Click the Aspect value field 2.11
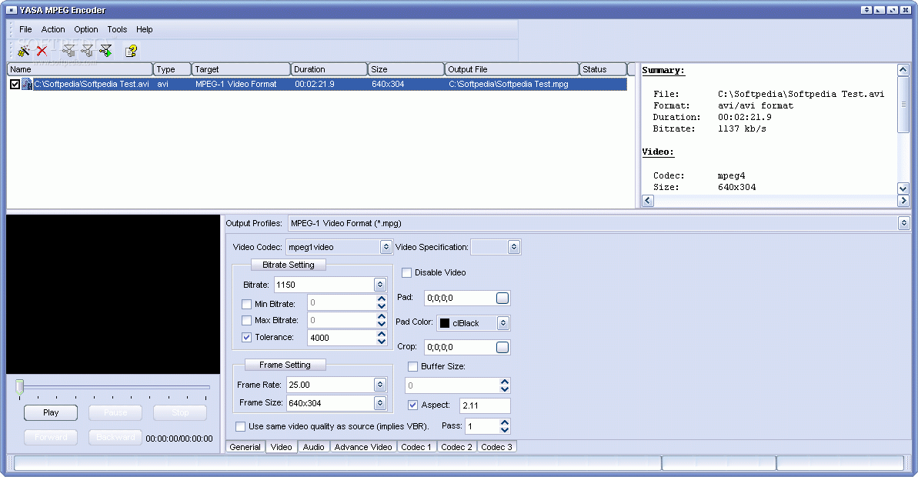Viewport: 918px width, 477px height. [x=485, y=405]
